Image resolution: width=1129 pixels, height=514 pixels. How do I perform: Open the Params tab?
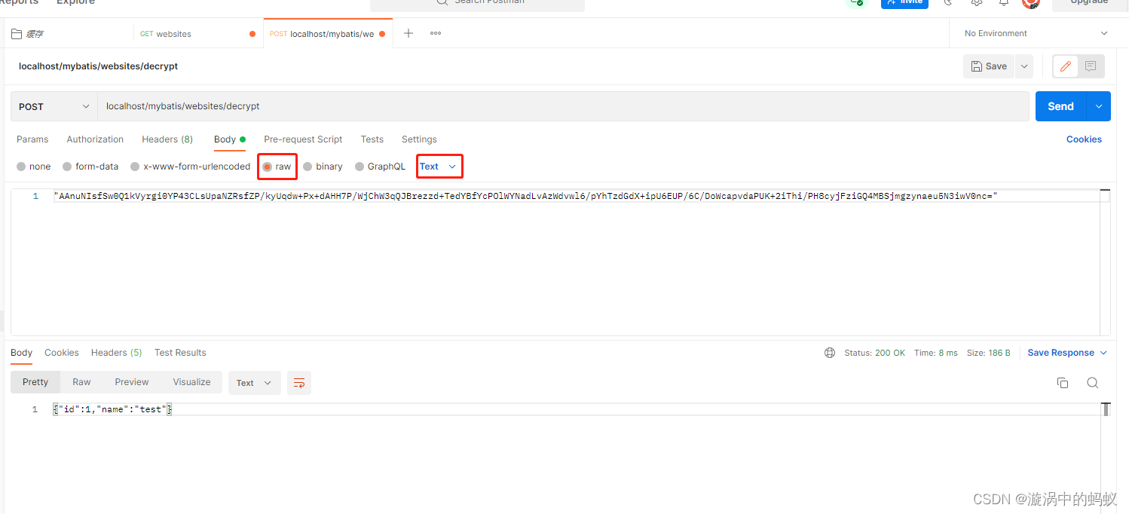pyautogui.click(x=32, y=139)
